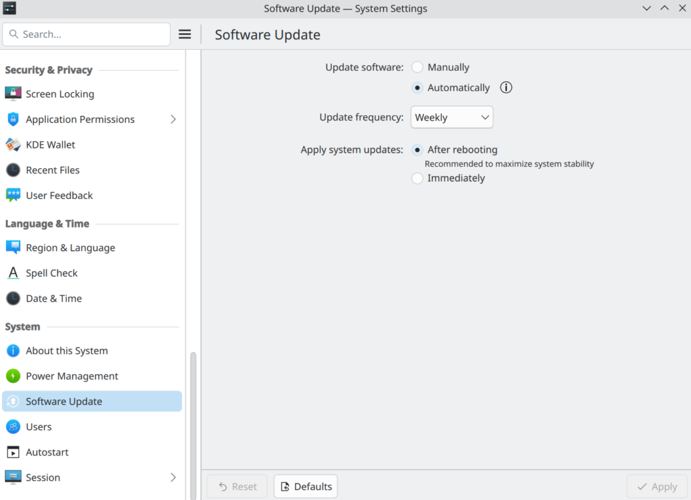Click the sidebar vertical scrollbar
This screenshot has width=691, height=500.
[x=193, y=426]
